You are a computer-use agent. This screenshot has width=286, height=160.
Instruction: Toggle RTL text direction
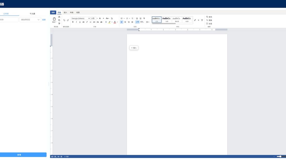click(142, 22)
